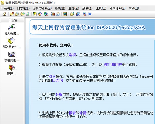The image size is (155, 124).
Task: Click the 察看属性... text label
Action: [12, 60]
